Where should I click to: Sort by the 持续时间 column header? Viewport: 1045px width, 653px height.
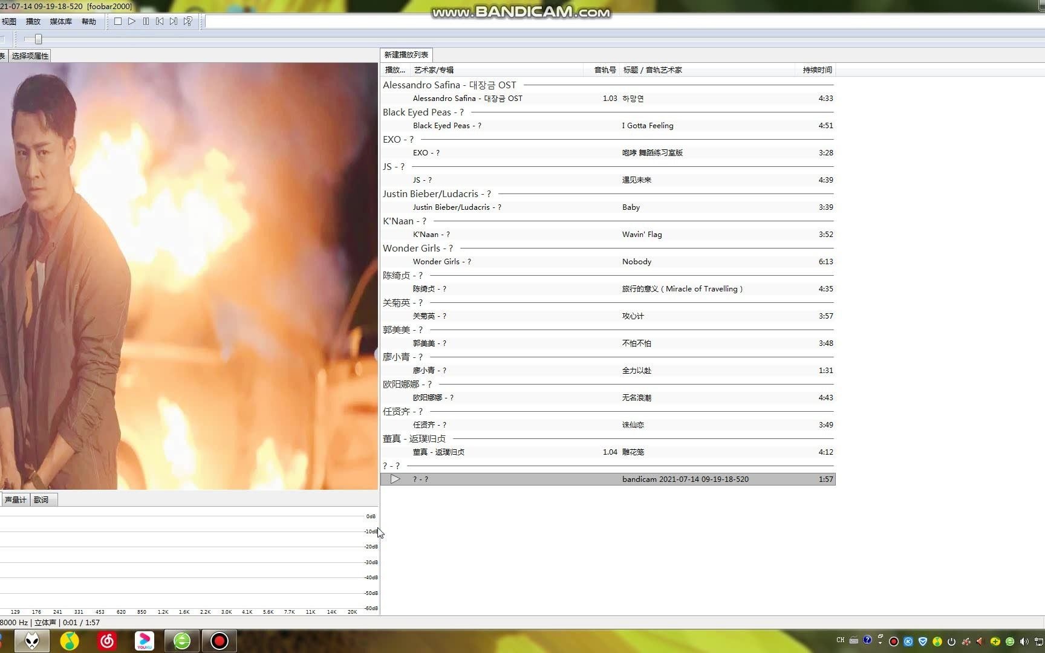(815, 70)
